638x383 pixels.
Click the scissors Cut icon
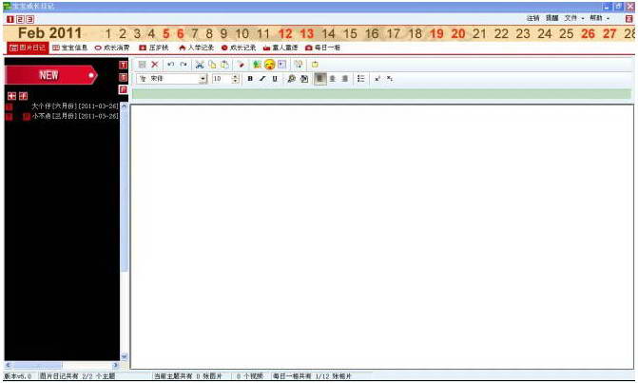(x=200, y=65)
